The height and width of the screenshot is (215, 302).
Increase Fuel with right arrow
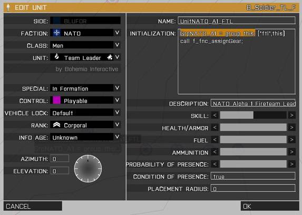click(x=292, y=140)
